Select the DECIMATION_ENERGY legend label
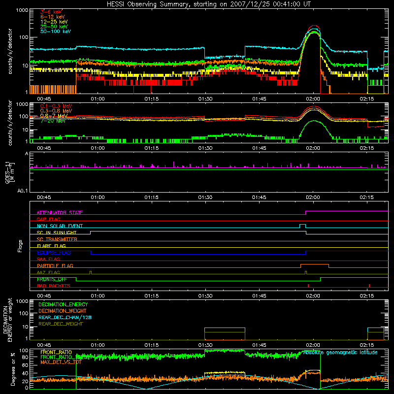394x394 pixels. (x=63, y=304)
